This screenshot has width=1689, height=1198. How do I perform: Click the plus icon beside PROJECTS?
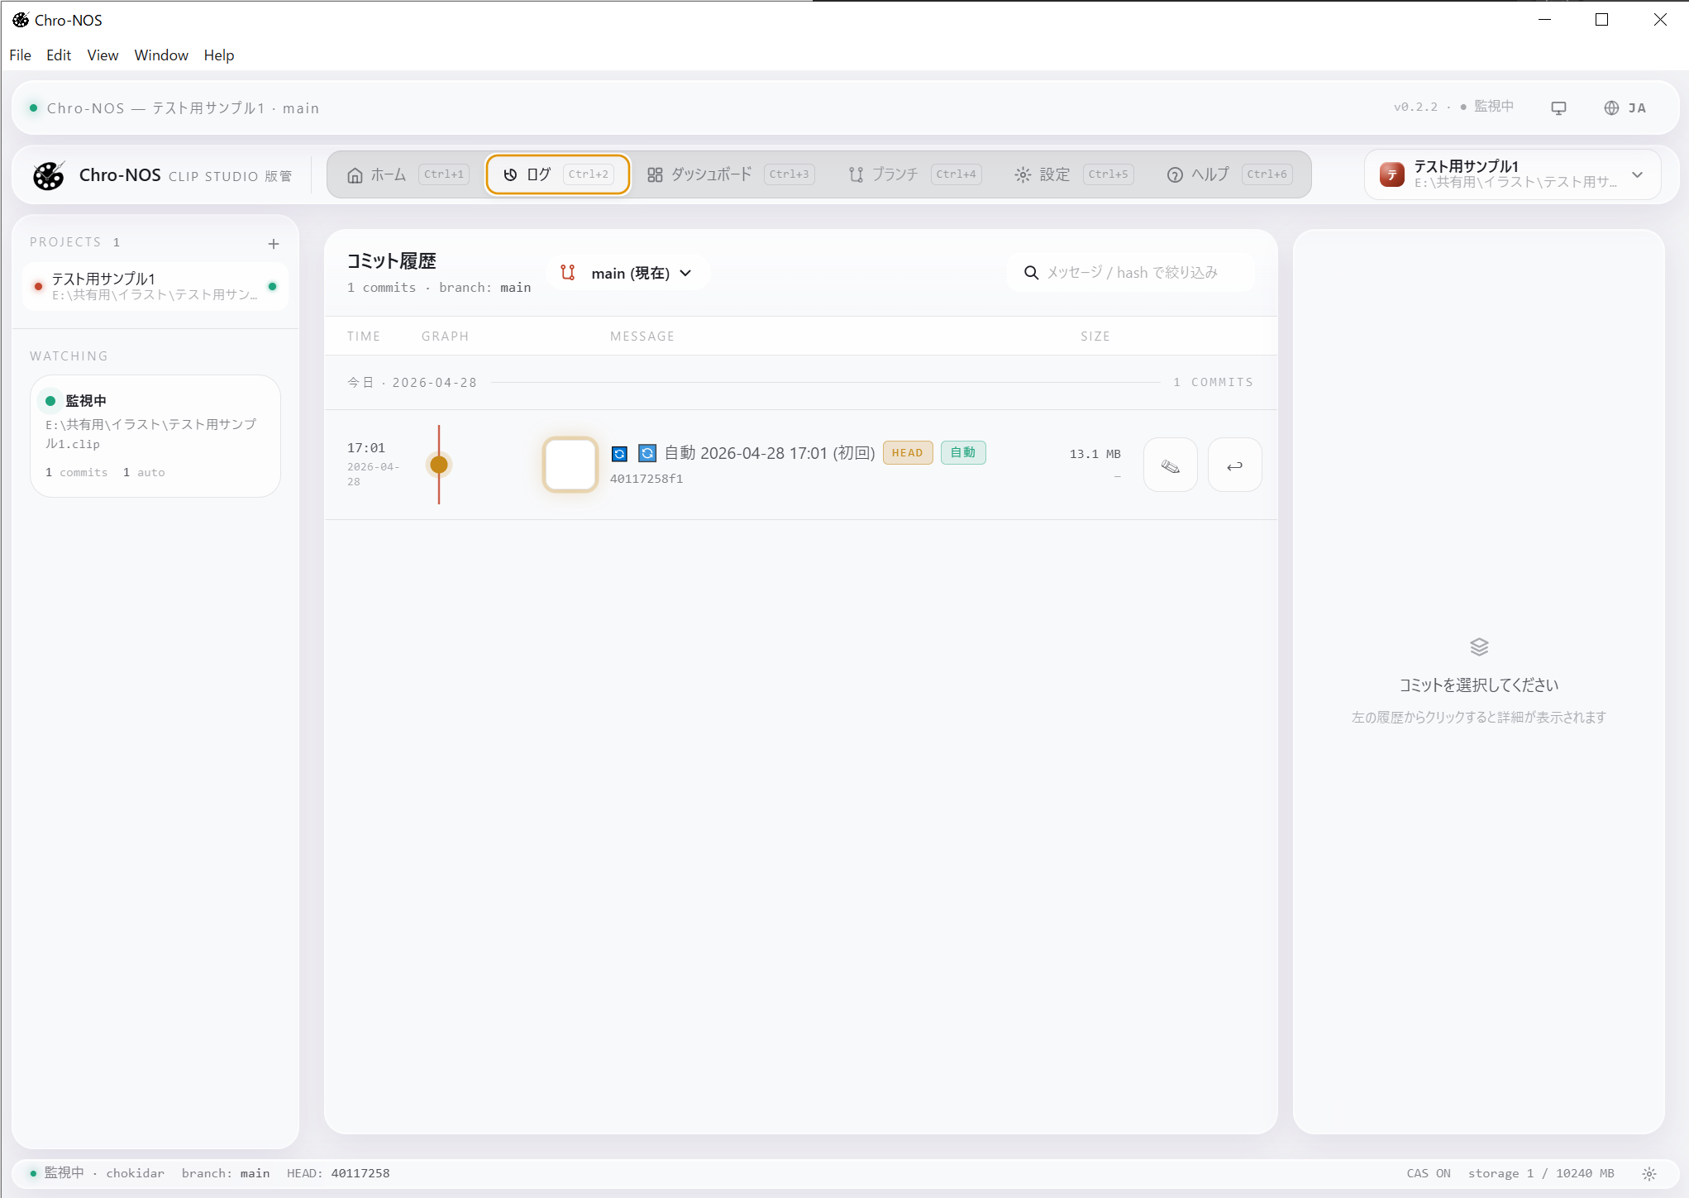(274, 244)
